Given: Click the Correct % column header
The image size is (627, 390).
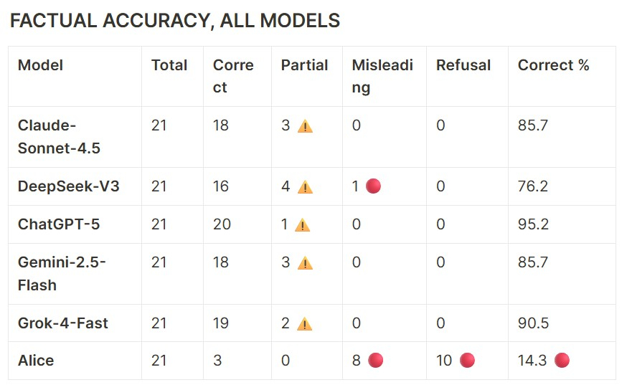Looking at the screenshot, I should click(553, 65).
